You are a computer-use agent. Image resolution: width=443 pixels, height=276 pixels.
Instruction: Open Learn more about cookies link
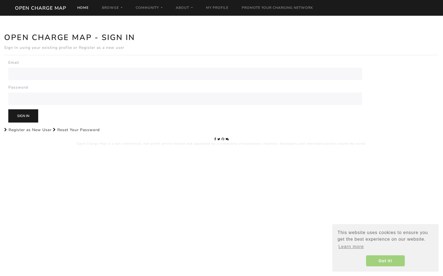351,247
